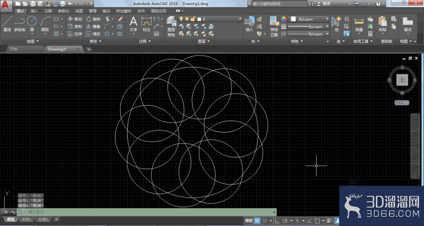The width and height of the screenshot is (424, 226).
Task: Toggle object snap tracking in status bar
Action: coord(310,220)
